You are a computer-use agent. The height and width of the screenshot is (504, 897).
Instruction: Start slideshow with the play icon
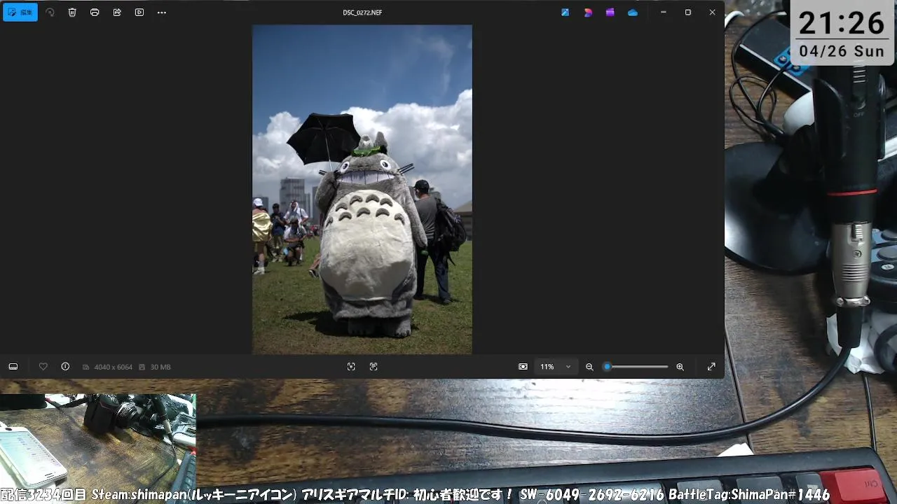139,13
